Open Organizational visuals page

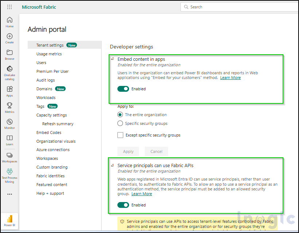pos(56,141)
